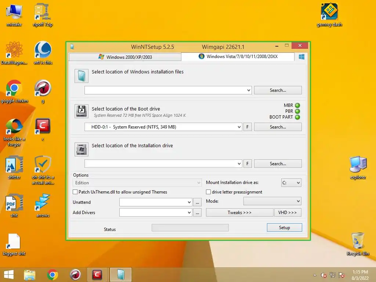Image resolution: width=376 pixels, height=282 pixels.
Task: Click F button next to Installation drive
Action: [247, 164]
